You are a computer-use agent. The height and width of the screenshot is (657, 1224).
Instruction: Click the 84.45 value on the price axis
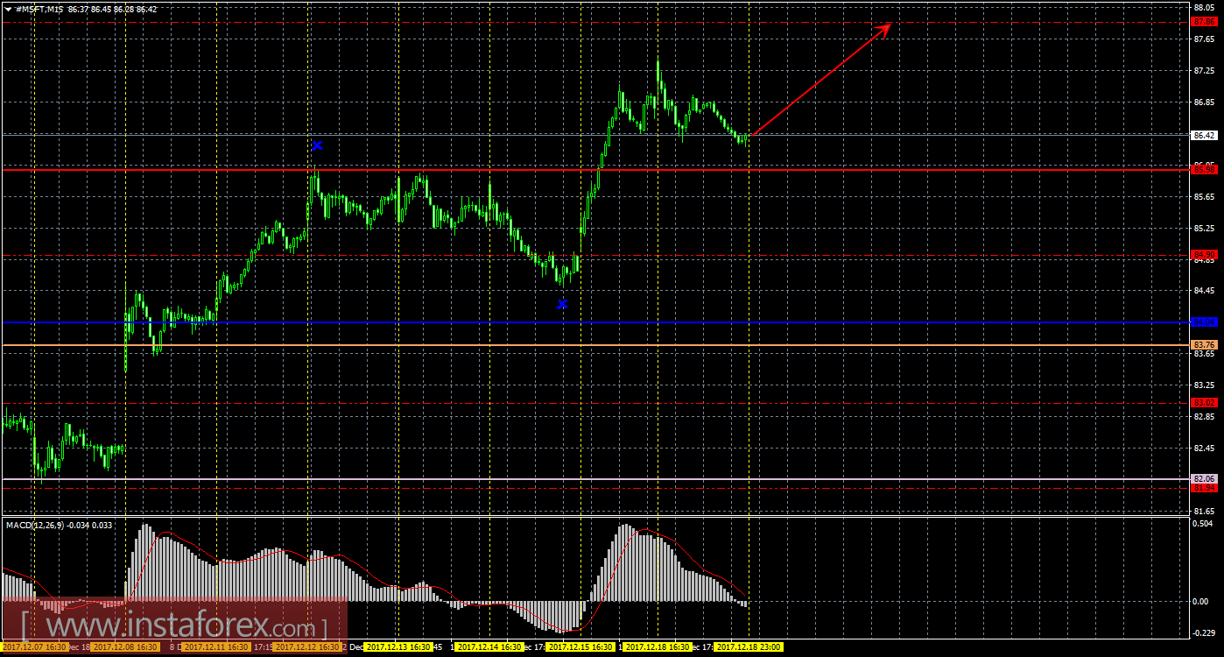point(1203,291)
